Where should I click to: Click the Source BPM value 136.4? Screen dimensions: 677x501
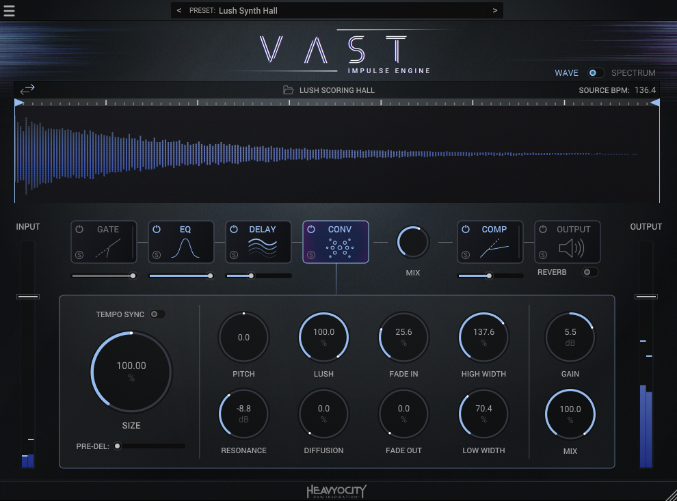[645, 90]
